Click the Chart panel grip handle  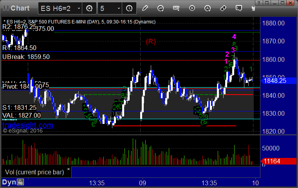[x=6, y=8]
